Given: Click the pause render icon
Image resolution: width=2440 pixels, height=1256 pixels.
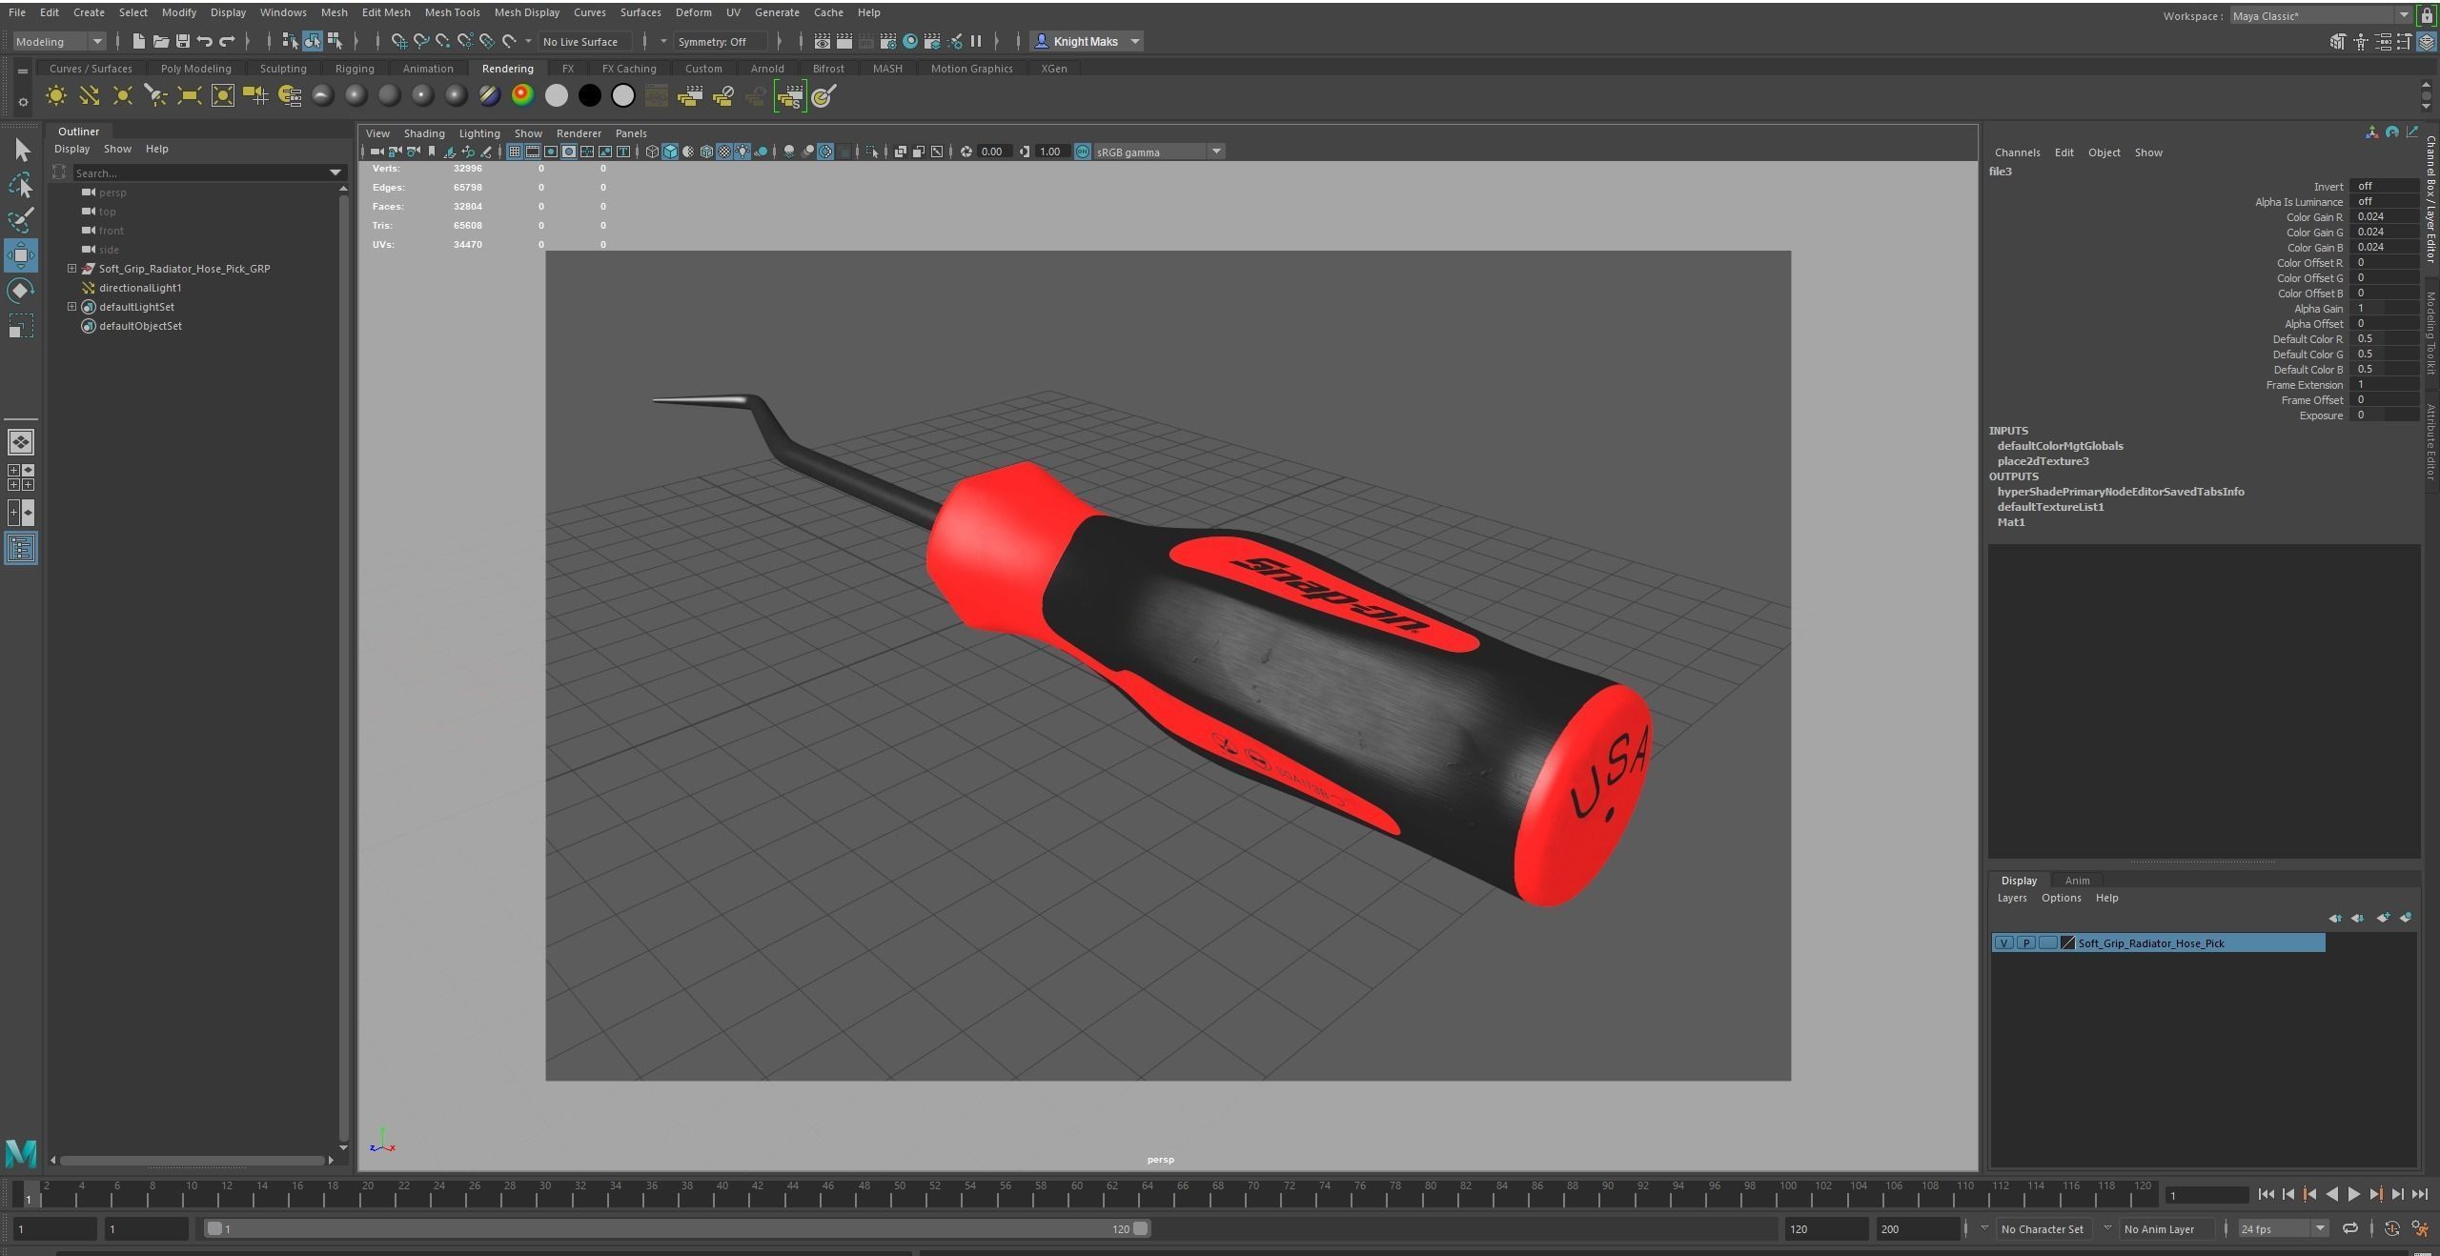Looking at the screenshot, I should pos(975,41).
